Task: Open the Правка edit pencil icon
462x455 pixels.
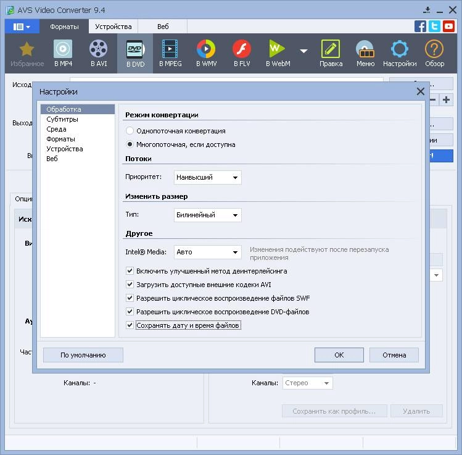Action: click(331, 49)
